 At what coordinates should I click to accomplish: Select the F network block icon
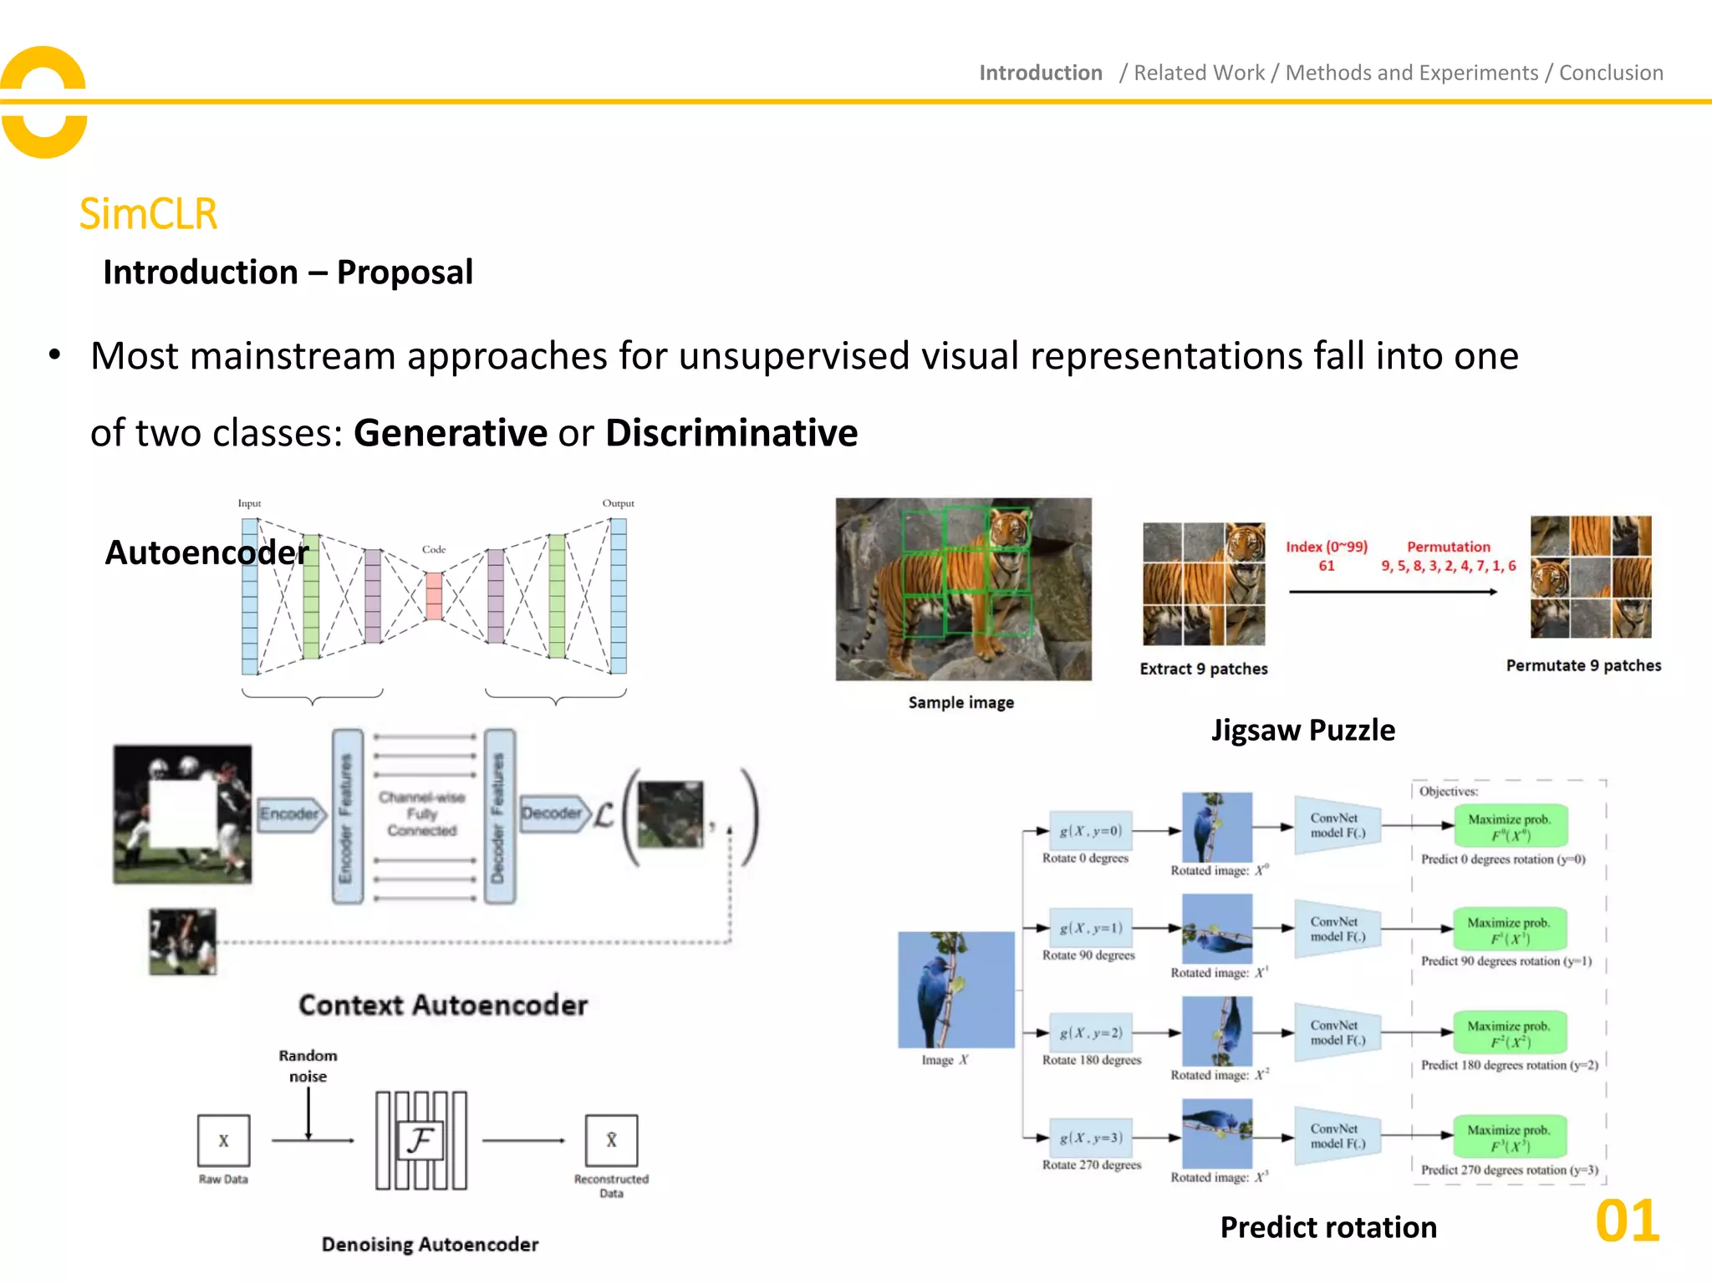[420, 1140]
